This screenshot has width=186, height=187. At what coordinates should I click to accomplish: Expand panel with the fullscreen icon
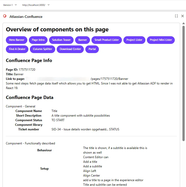tap(176, 16)
